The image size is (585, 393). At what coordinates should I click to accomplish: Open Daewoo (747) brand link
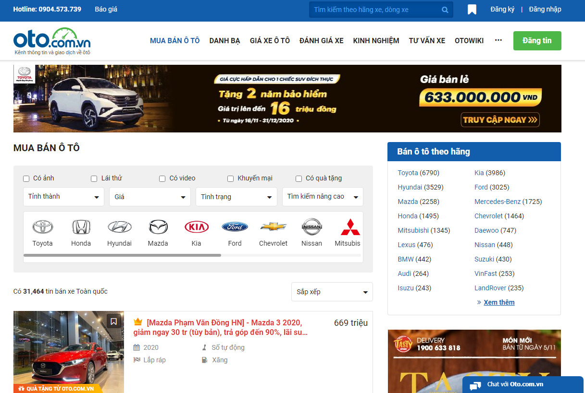(495, 230)
